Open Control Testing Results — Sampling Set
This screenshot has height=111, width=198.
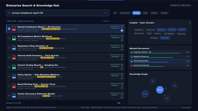coord(65,67)
